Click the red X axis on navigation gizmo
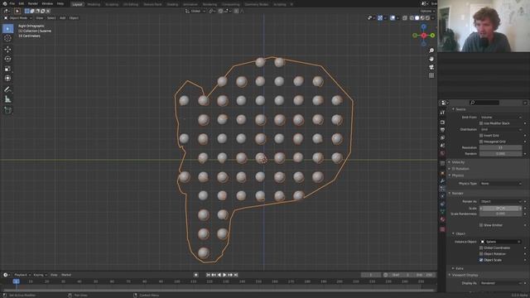Screen dimensions: 530x298 click(x=423, y=36)
